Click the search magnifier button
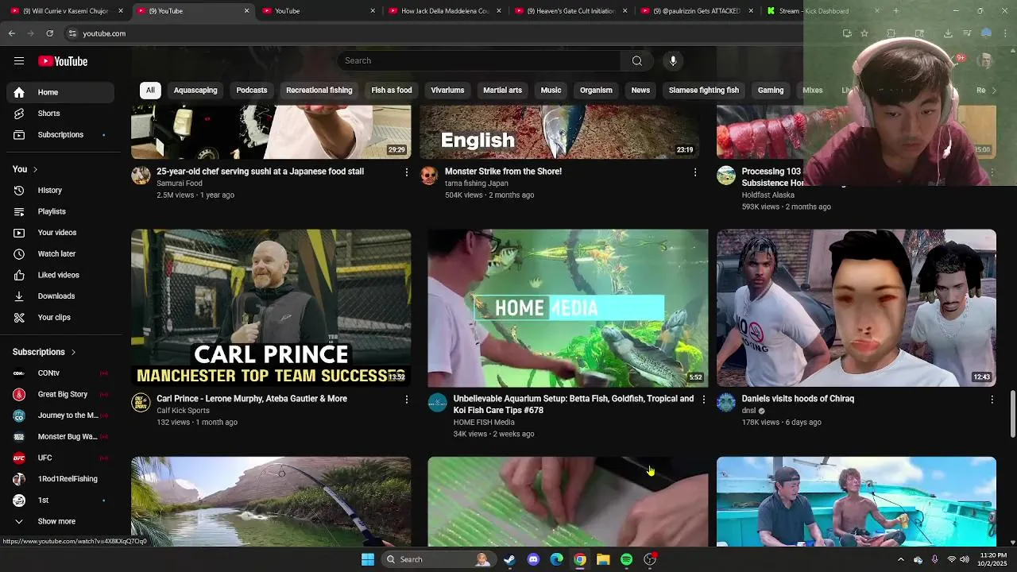The height and width of the screenshot is (572, 1017). (x=637, y=61)
